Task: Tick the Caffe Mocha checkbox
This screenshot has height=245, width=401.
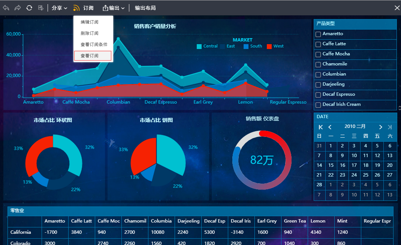Action: [x=318, y=54]
